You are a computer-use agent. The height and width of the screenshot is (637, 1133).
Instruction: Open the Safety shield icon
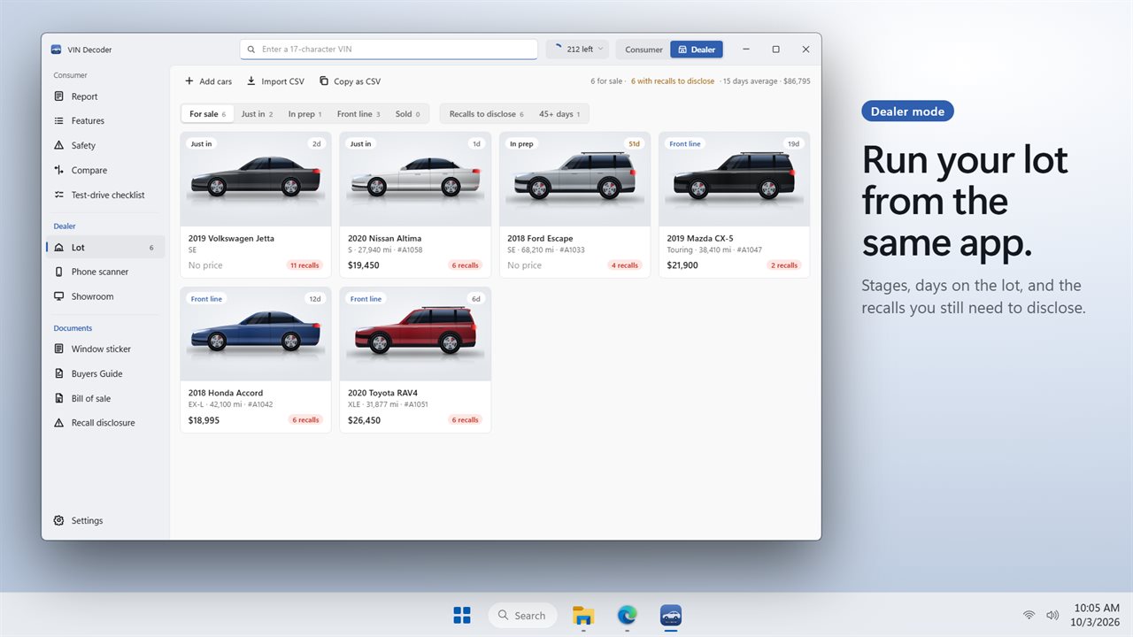(x=59, y=145)
